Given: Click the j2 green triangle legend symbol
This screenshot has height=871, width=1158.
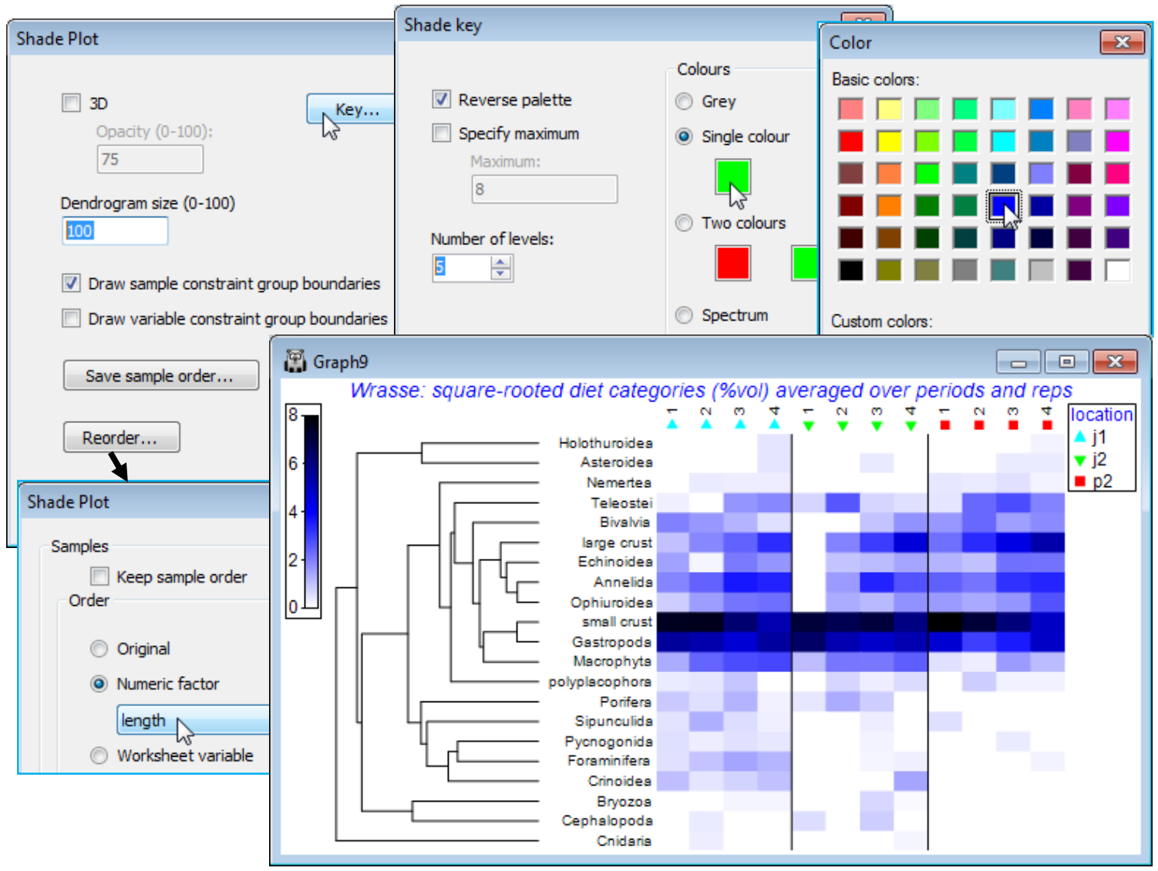Looking at the screenshot, I should [x=1079, y=460].
